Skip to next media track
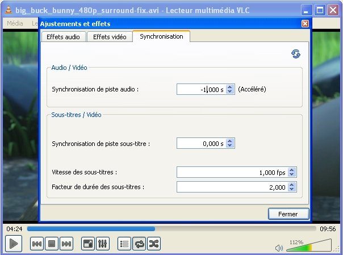 click(x=66, y=244)
